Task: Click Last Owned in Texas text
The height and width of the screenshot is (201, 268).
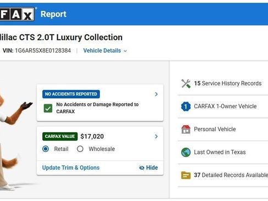Action: pyautogui.click(x=220, y=152)
